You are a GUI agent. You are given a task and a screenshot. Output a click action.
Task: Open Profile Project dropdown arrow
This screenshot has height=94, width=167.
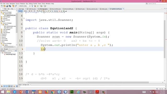pyautogui.click(x=46, y=6)
